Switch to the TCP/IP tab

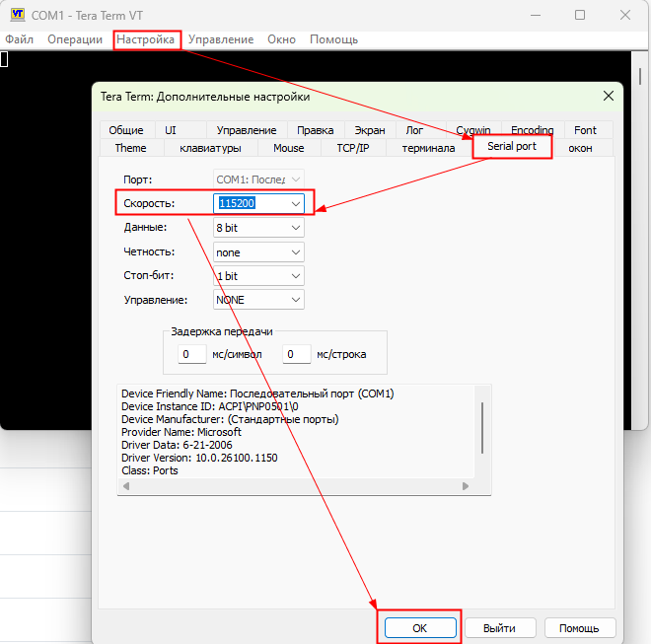[x=352, y=148]
